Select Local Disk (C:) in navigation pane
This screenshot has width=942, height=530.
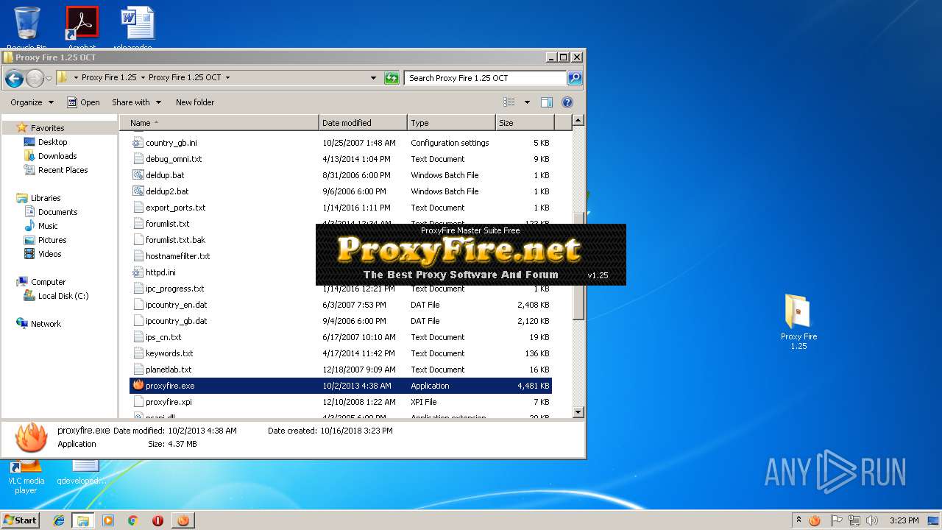pyautogui.click(x=63, y=296)
